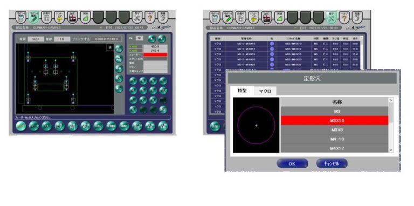Click the green staircase icon tab in left window
Image resolution: width=414 pixels, height=206 pixels.
pyautogui.click(x=85, y=17)
